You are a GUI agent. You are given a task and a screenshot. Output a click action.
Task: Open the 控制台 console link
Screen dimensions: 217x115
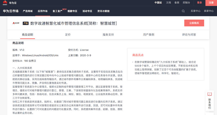[186, 2]
